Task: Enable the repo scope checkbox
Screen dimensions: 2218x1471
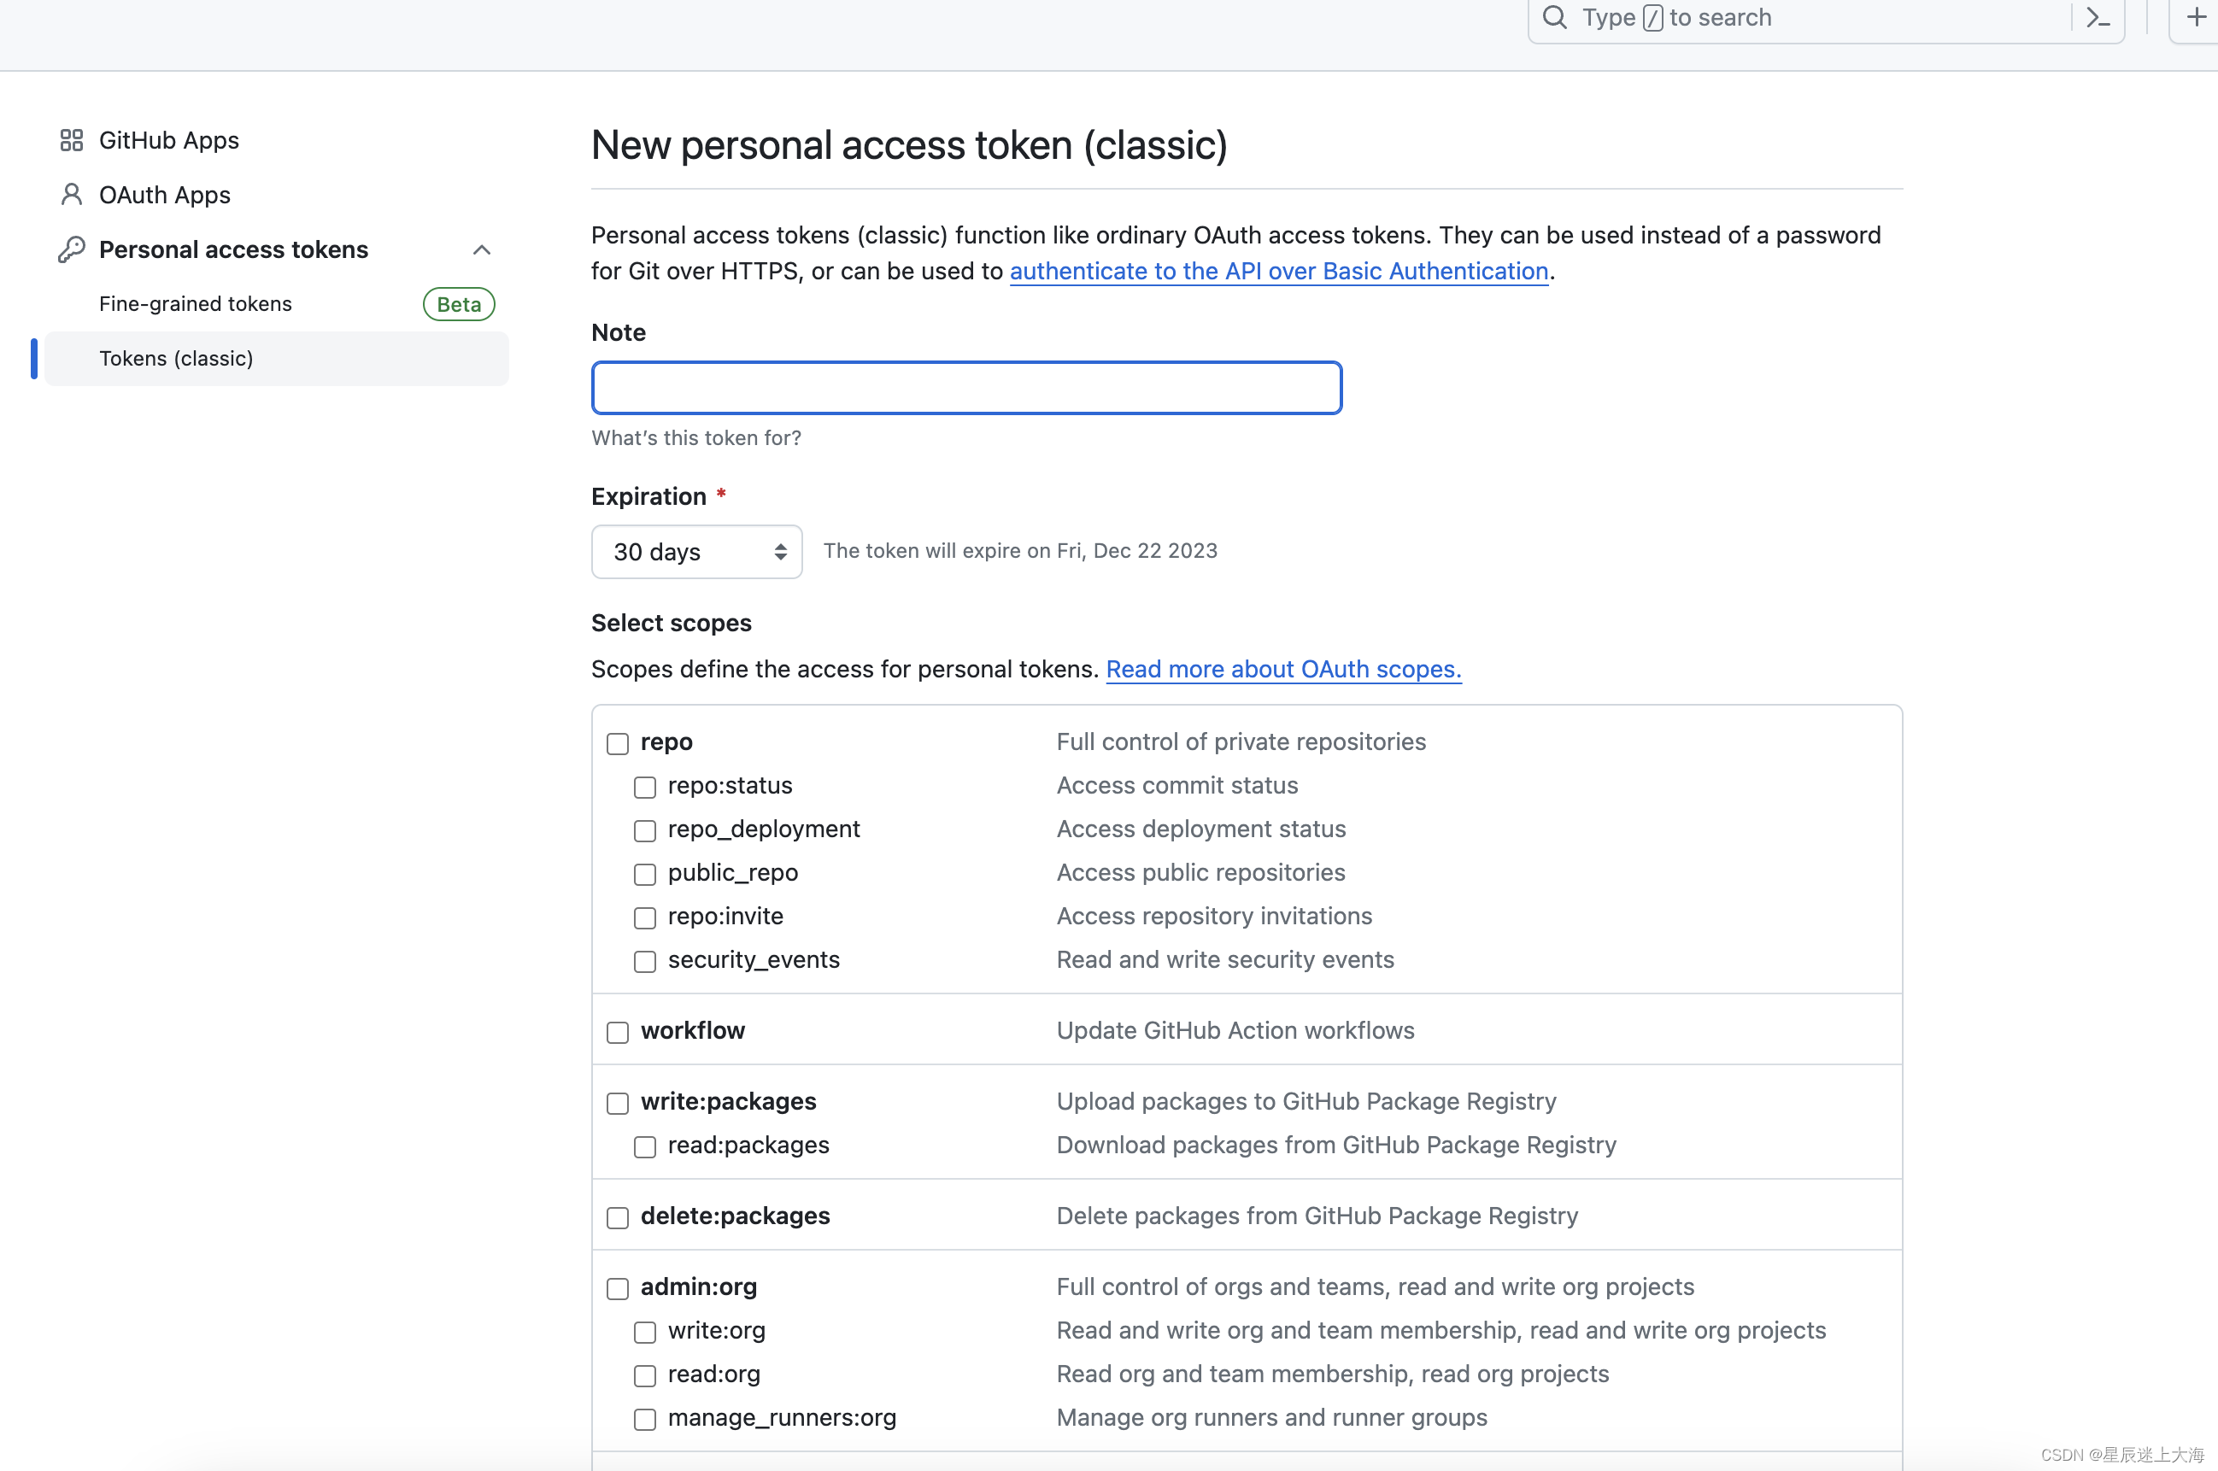Action: click(618, 744)
